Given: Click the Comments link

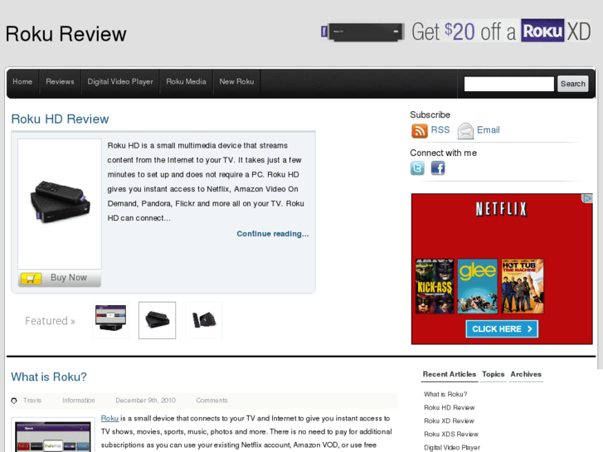Looking at the screenshot, I should [x=212, y=401].
